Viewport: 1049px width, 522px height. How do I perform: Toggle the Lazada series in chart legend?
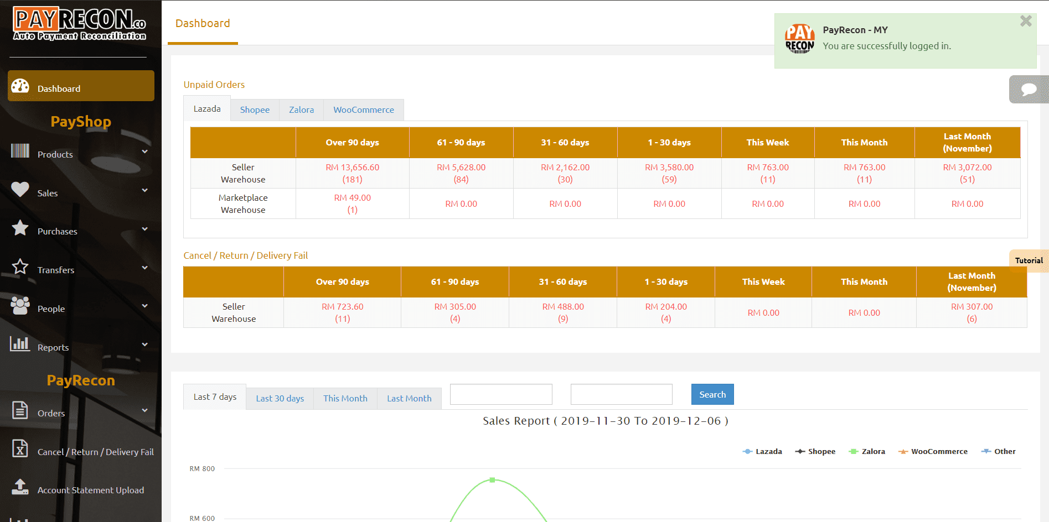click(x=762, y=452)
